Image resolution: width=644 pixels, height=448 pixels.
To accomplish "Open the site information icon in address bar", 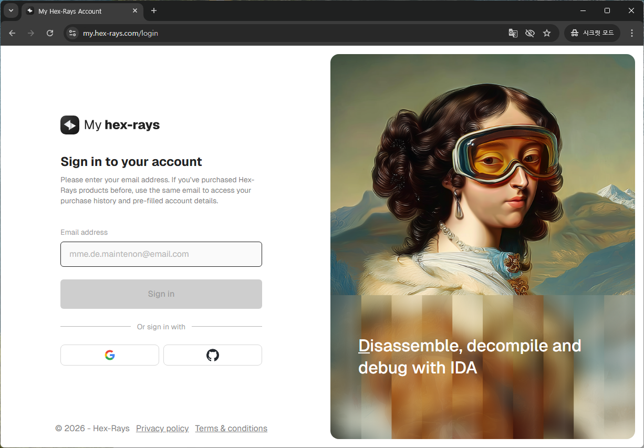I will click(x=73, y=33).
